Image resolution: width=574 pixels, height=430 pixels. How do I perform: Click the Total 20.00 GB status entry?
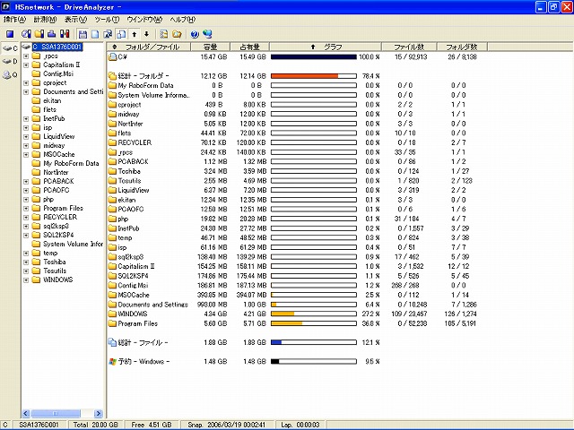coord(96,425)
